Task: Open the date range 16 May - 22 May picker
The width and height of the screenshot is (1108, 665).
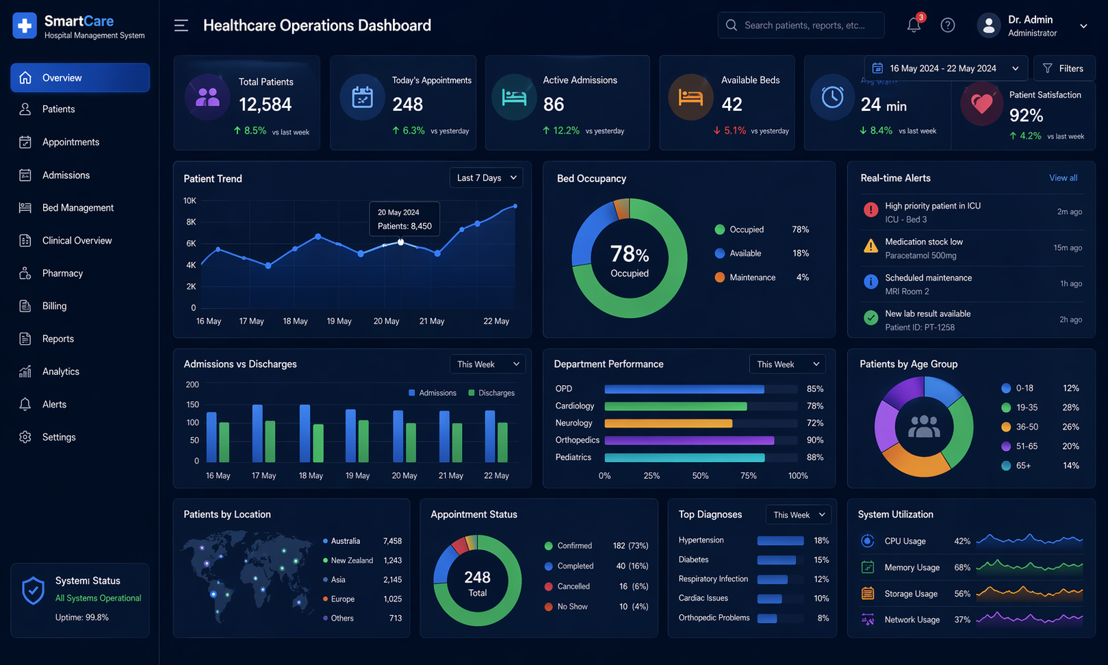Action: (946, 68)
